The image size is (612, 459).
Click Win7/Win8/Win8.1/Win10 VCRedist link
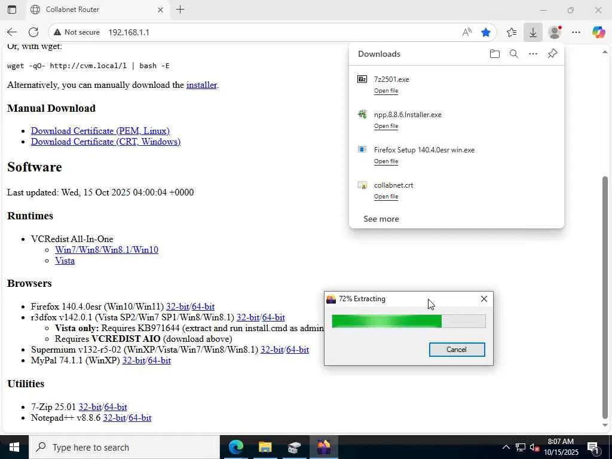point(106,249)
